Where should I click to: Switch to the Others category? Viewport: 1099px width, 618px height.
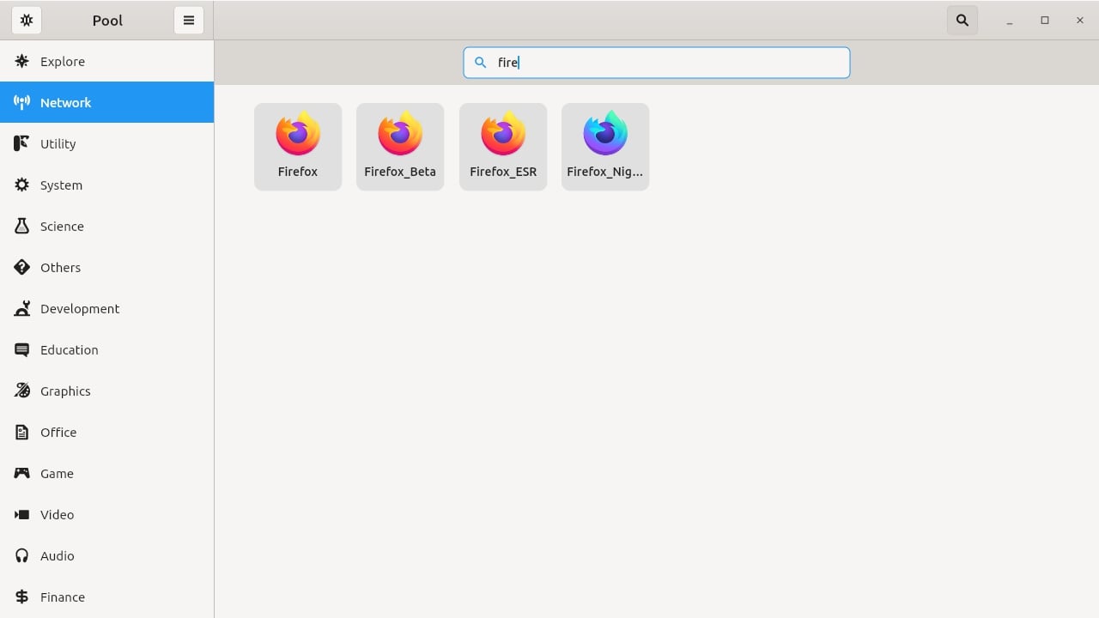pyautogui.click(x=106, y=267)
